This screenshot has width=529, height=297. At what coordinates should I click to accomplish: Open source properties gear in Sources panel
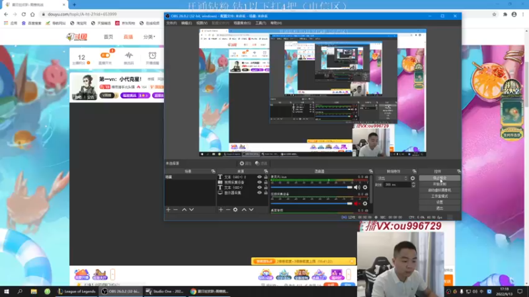(235, 209)
